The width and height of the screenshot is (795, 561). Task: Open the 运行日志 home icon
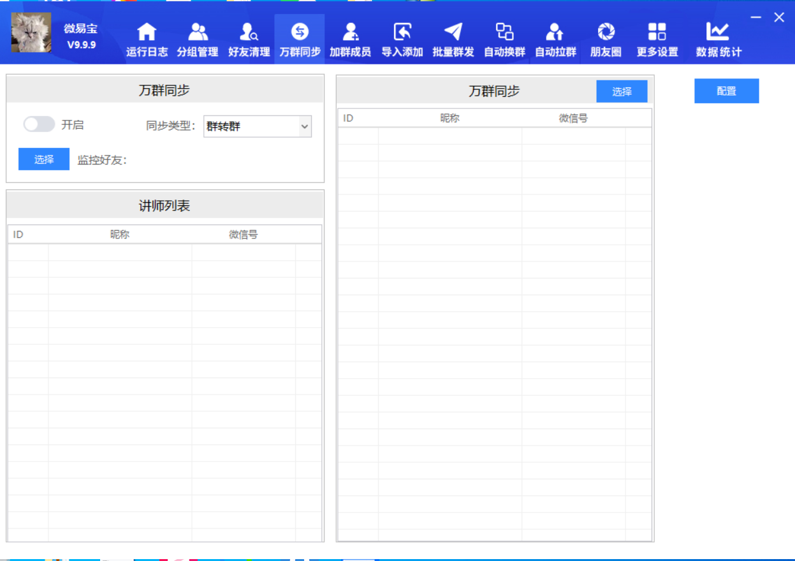[x=147, y=32]
